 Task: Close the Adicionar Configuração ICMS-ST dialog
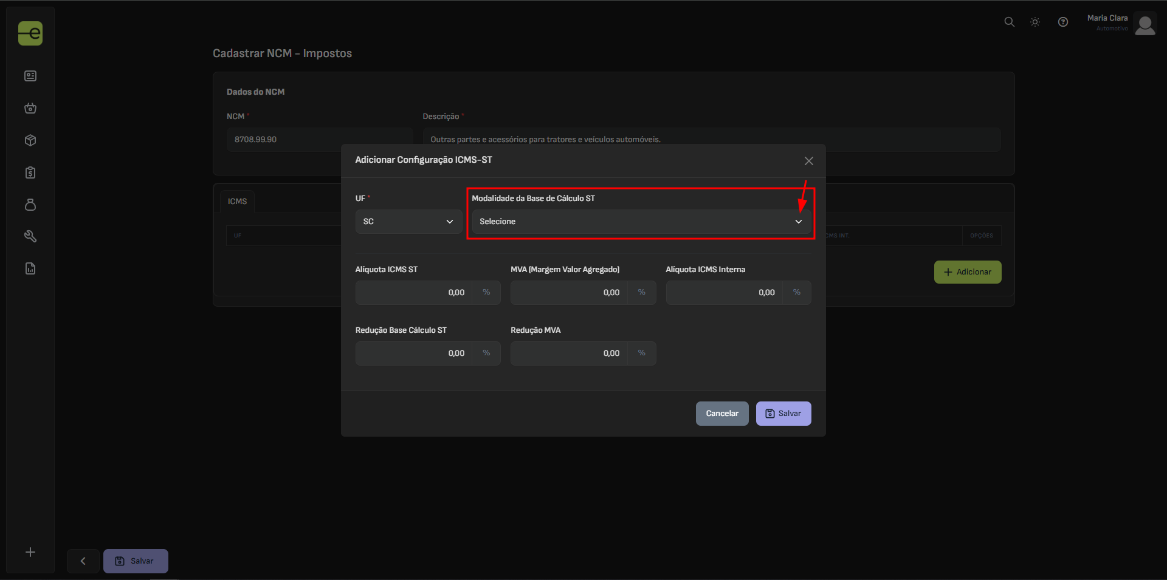[x=808, y=161]
